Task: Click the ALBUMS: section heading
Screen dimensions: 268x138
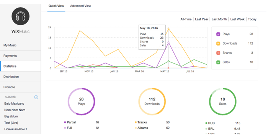Action: pyautogui.click(x=11, y=97)
